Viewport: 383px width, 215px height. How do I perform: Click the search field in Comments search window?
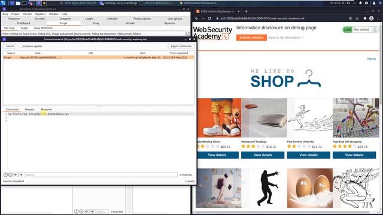click(x=101, y=175)
